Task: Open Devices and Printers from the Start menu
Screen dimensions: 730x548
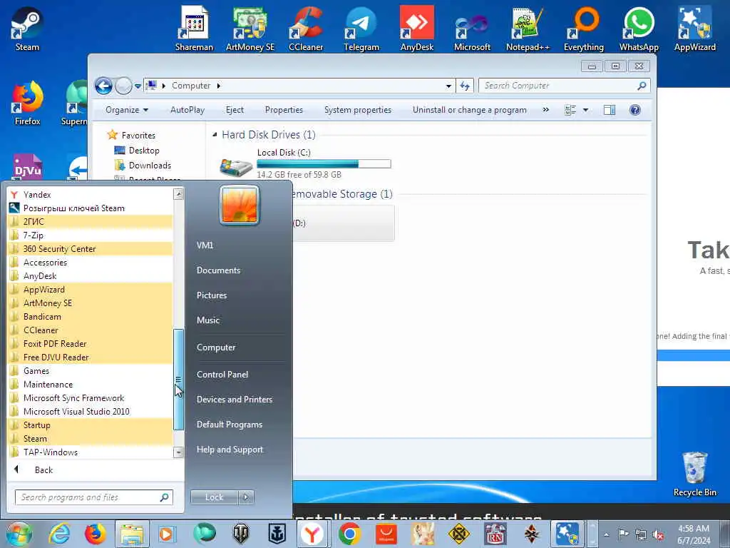Action: [234, 400]
